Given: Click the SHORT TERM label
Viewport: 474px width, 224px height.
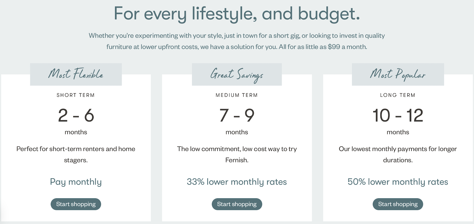Looking at the screenshot, I should click(x=76, y=95).
